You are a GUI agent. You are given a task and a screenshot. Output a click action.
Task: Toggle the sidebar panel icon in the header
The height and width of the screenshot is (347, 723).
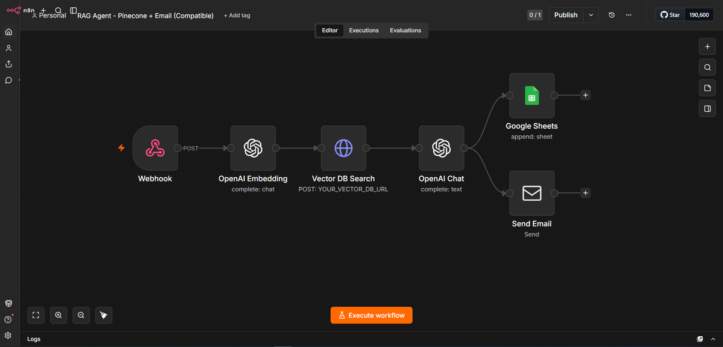click(74, 10)
